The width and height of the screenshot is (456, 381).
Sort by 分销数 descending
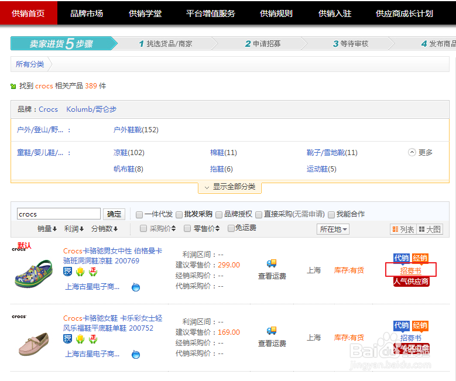point(104,229)
